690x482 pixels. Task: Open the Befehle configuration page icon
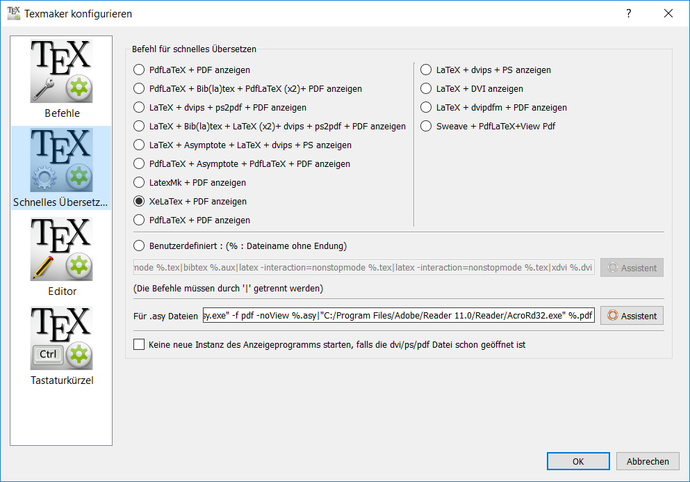pyautogui.click(x=62, y=72)
